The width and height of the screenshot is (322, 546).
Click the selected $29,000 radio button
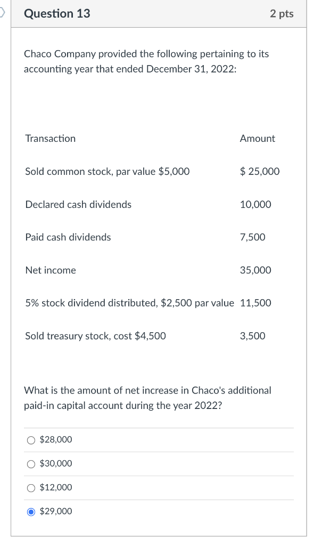[x=32, y=512]
